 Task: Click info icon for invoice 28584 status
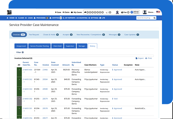click(113, 79)
